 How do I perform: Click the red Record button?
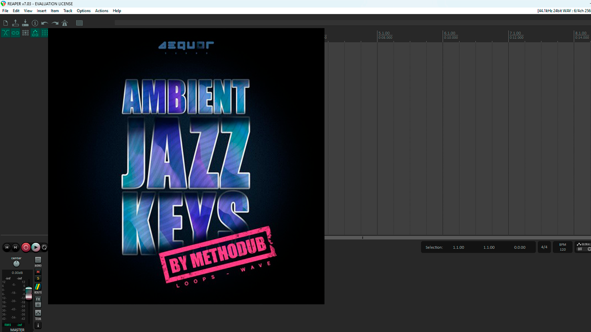[x=26, y=247]
